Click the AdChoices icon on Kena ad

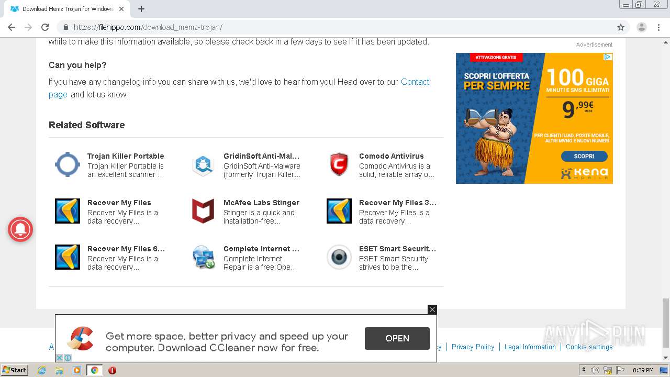[x=608, y=57]
